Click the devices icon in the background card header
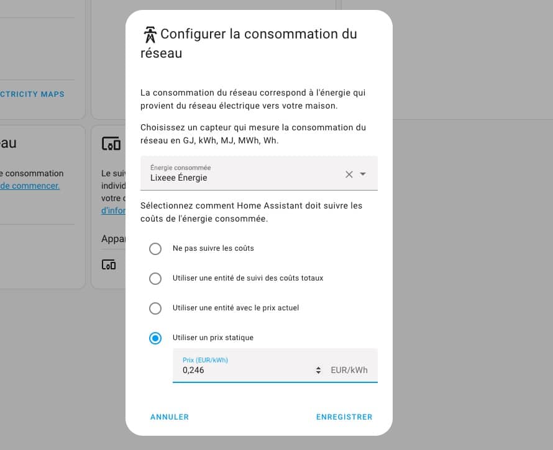Viewport: 553px width, 450px height. (x=111, y=144)
